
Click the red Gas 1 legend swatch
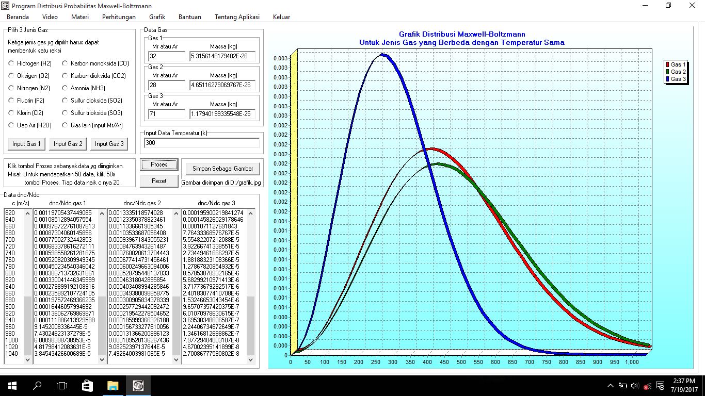tap(668, 64)
